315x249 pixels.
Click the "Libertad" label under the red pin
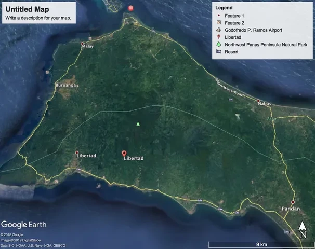point(134,158)
